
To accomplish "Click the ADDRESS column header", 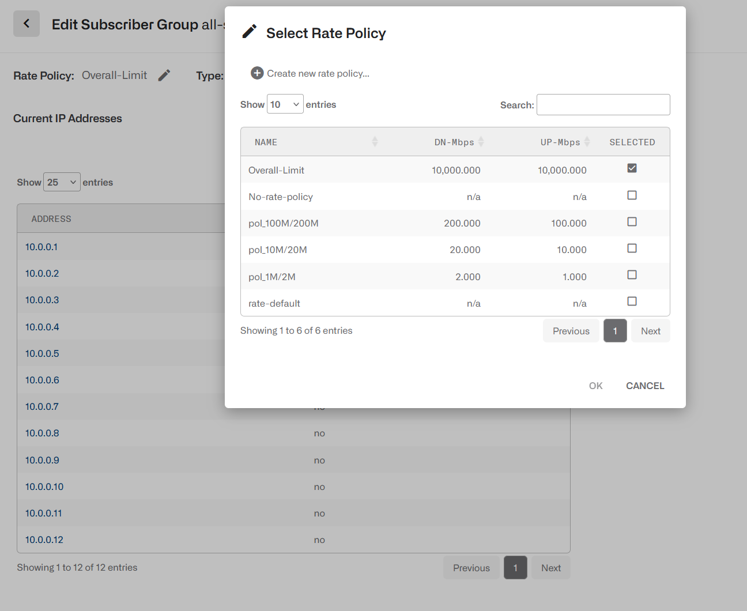I will pyautogui.click(x=51, y=219).
